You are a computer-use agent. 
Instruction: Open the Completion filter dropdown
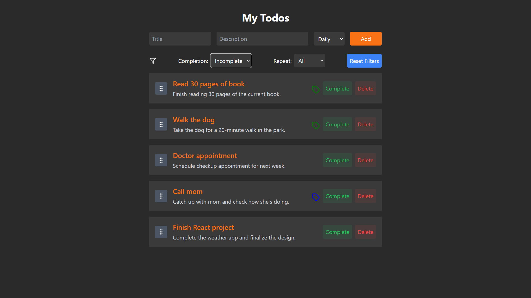pyautogui.click(x=231, y=60)
